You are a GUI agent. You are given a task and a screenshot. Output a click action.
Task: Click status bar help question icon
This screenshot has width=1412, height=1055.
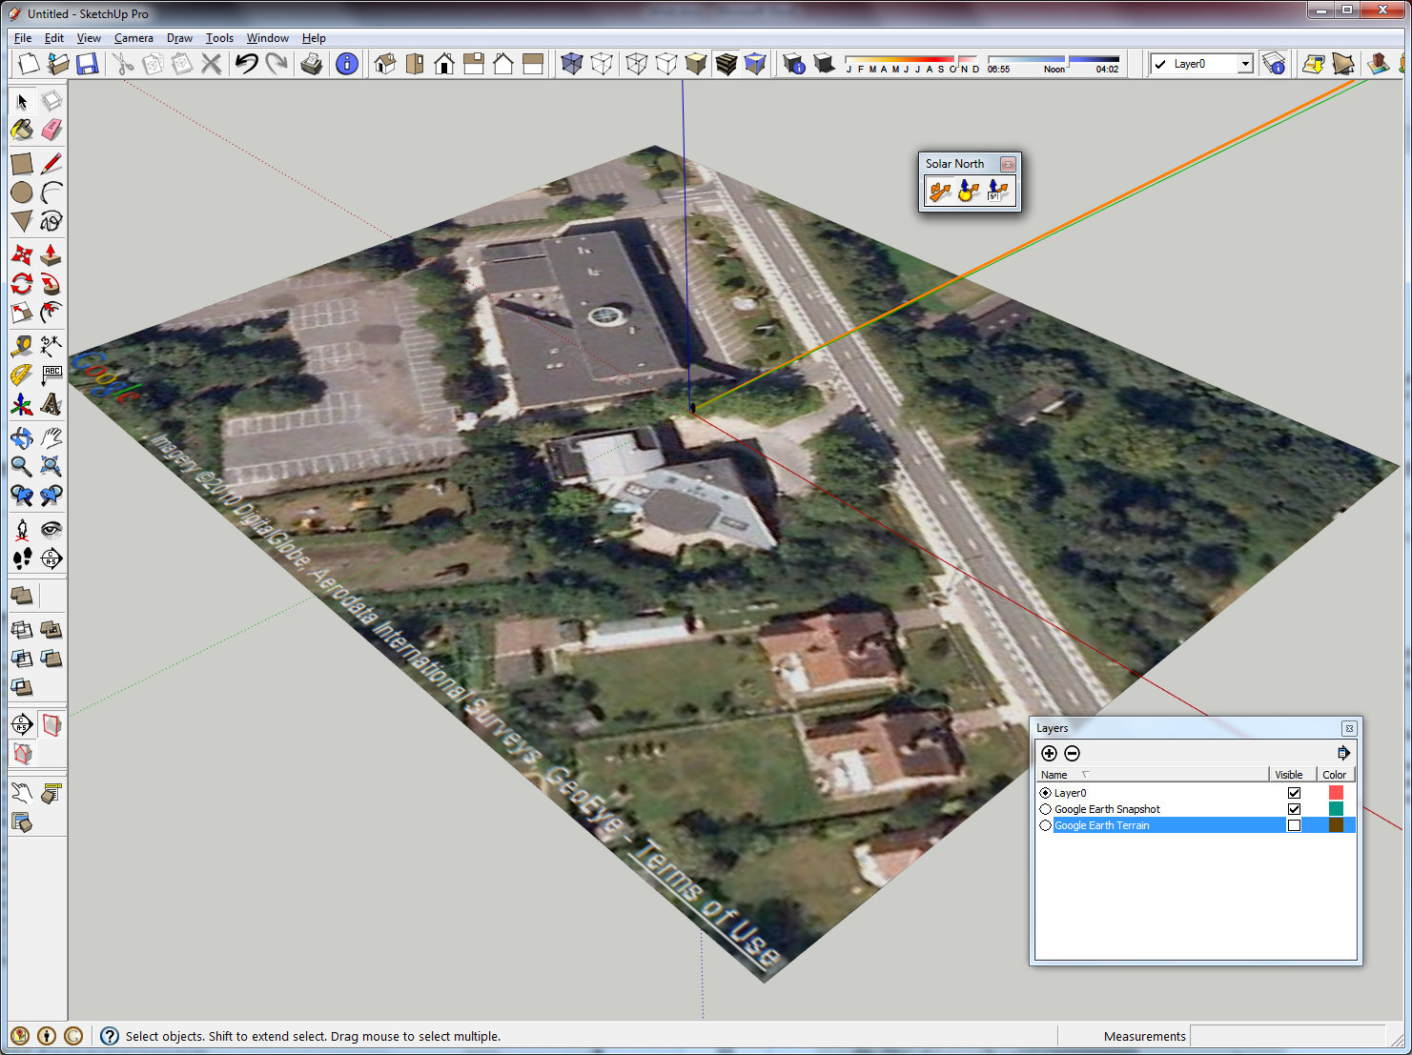click(x=110, y=1036)
